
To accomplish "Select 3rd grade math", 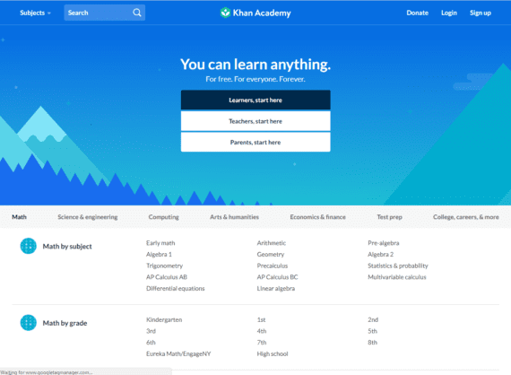I will point(151,331).
